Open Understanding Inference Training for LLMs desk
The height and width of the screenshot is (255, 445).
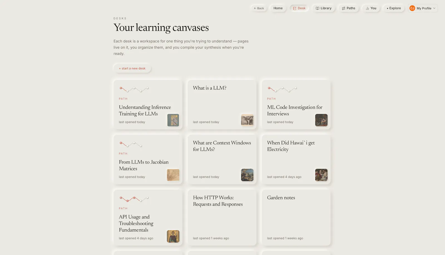tap(148, 105)
